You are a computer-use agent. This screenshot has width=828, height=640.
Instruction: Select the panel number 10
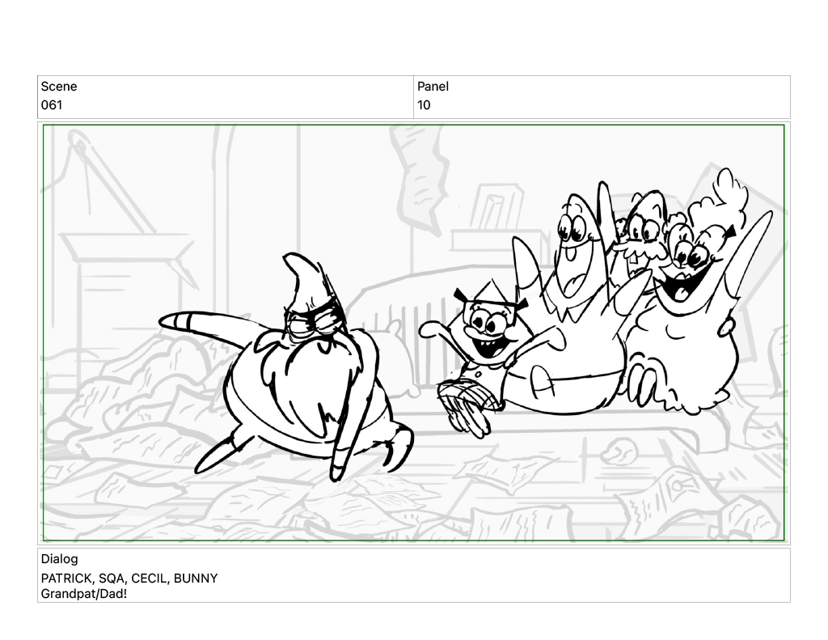pos(424,105)
